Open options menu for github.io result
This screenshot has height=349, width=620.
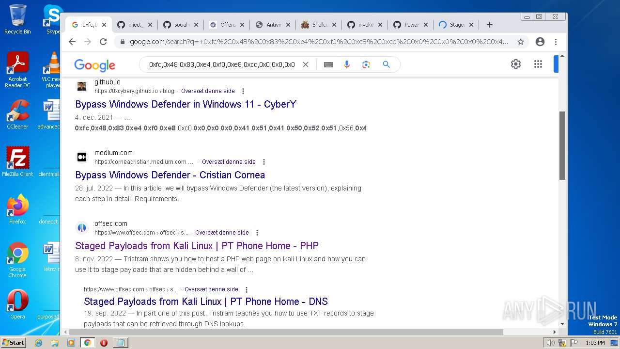coord(243,91)
